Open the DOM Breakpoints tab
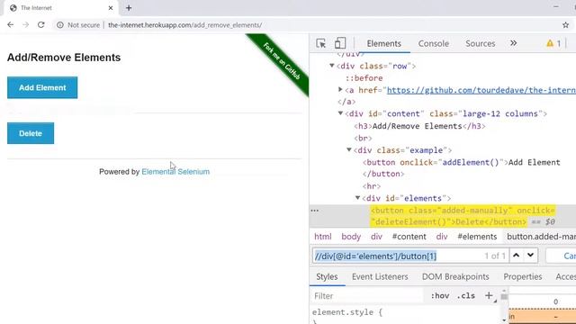Screen dimensions: 576x324 point(455,276)
